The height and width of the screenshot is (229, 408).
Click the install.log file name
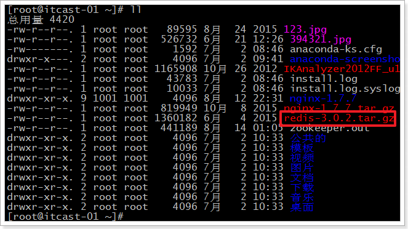(324, 79)
